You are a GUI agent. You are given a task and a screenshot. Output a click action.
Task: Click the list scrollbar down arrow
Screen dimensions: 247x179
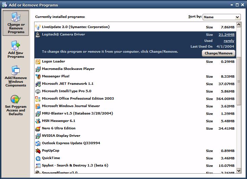239,171
